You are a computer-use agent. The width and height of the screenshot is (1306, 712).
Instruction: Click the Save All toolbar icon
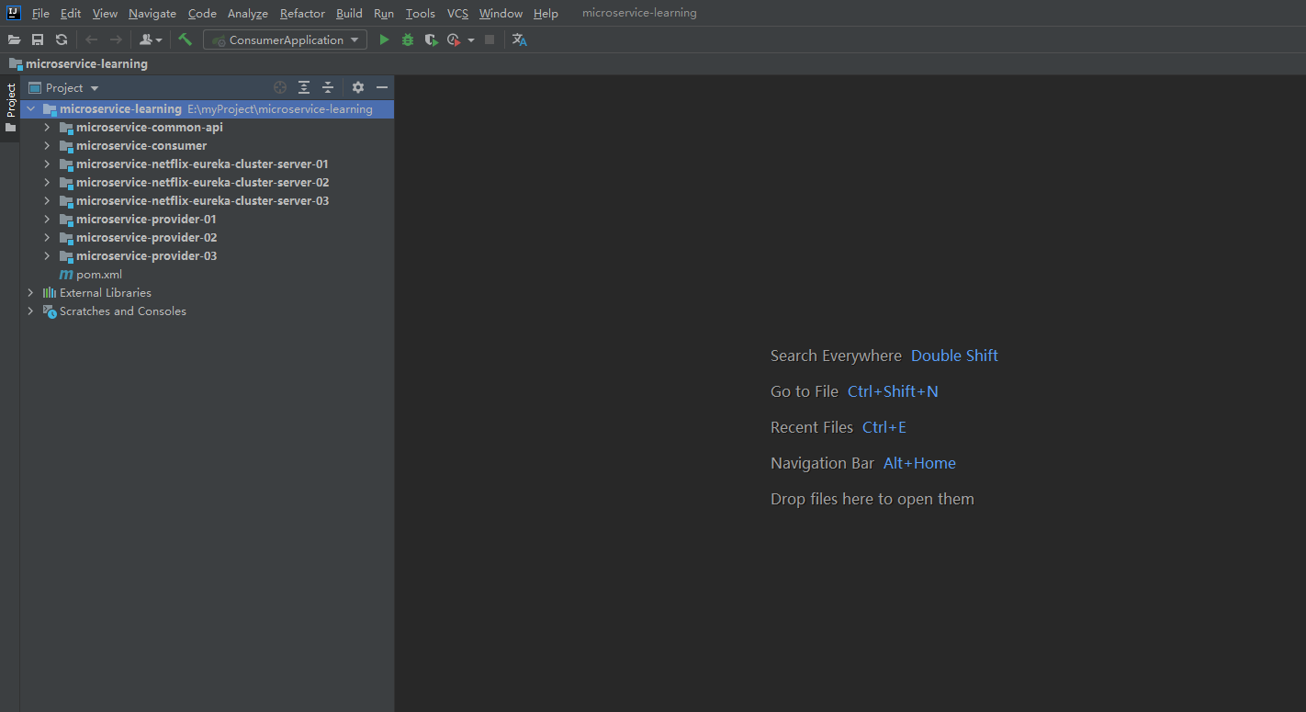click(38, 40)
